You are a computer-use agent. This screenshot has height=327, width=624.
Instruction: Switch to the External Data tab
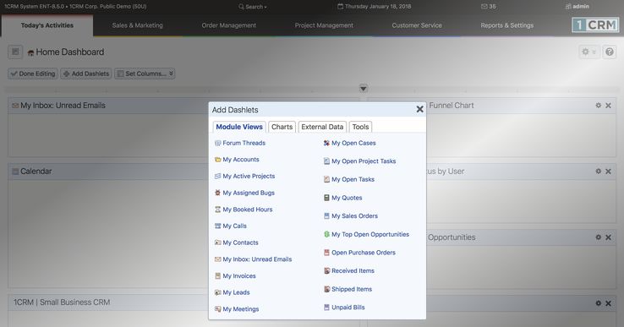pyautogui.click(x=322, y=127)
